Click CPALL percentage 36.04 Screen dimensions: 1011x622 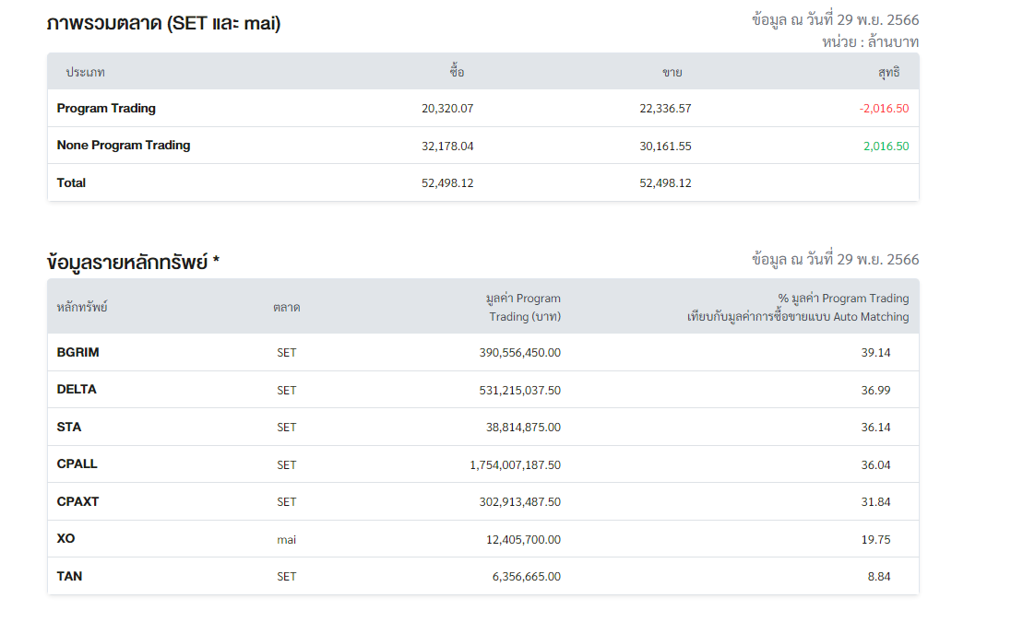tap(875, 465)
